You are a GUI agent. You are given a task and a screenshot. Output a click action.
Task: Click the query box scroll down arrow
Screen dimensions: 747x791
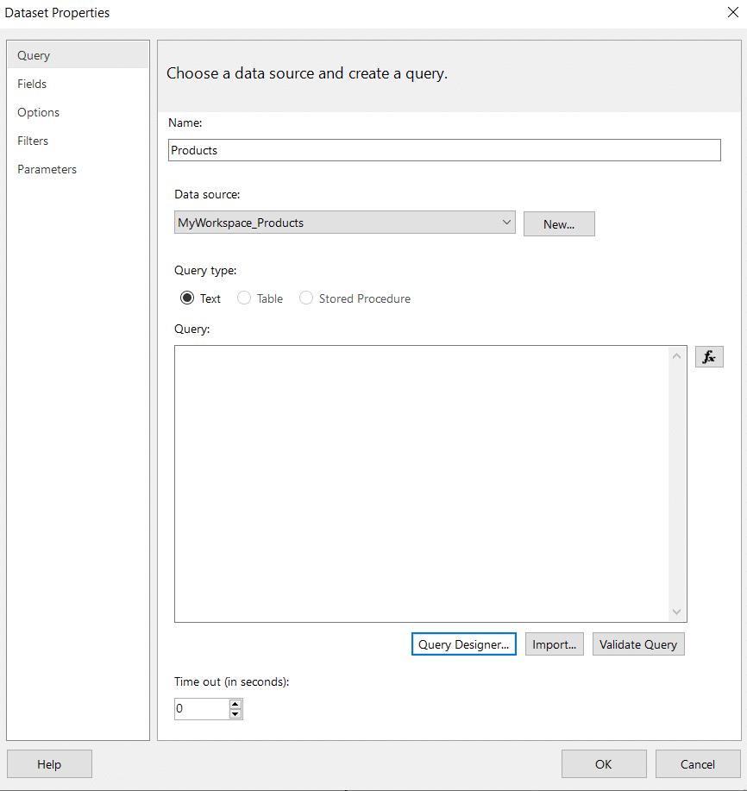(677, 612)
